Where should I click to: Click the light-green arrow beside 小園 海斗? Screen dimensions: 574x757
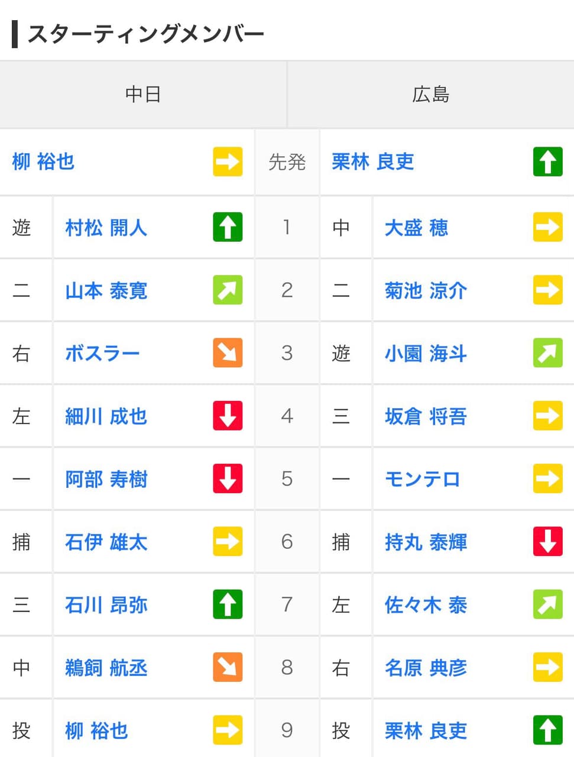547,353
